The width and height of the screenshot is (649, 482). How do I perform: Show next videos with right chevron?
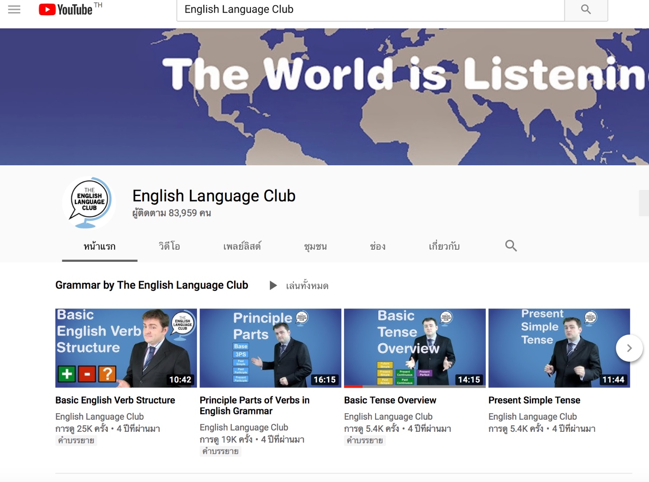[630, 348]
